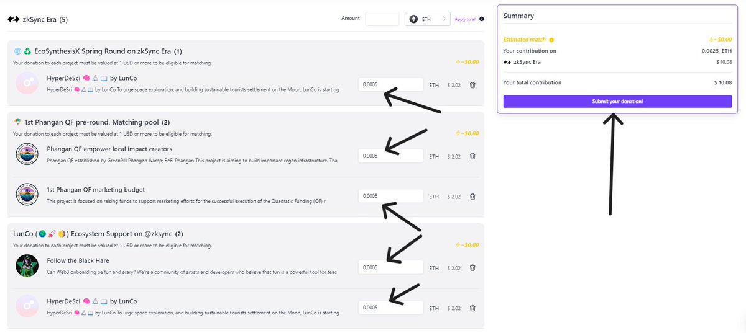The image size is (746, 333).
Task: Delete Follow the Black Hare from cart
Action: point(472,268)
